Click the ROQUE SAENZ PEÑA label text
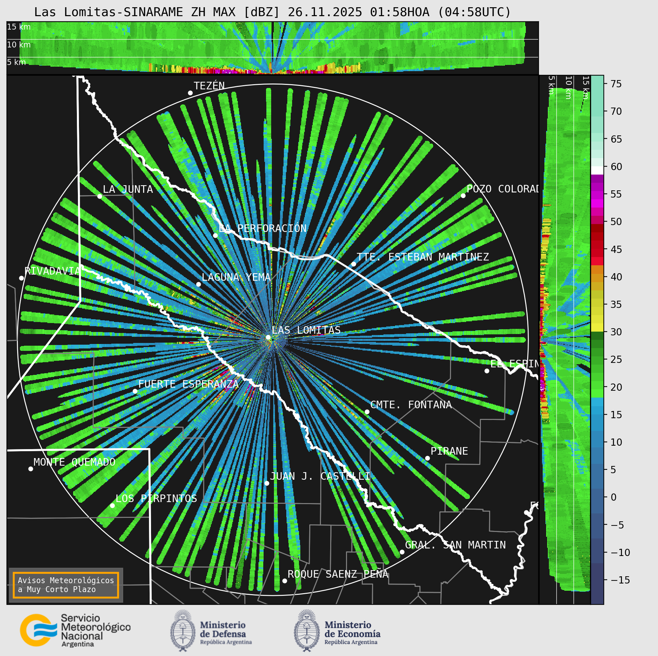 pyautogui.click(x=338, y=574)
